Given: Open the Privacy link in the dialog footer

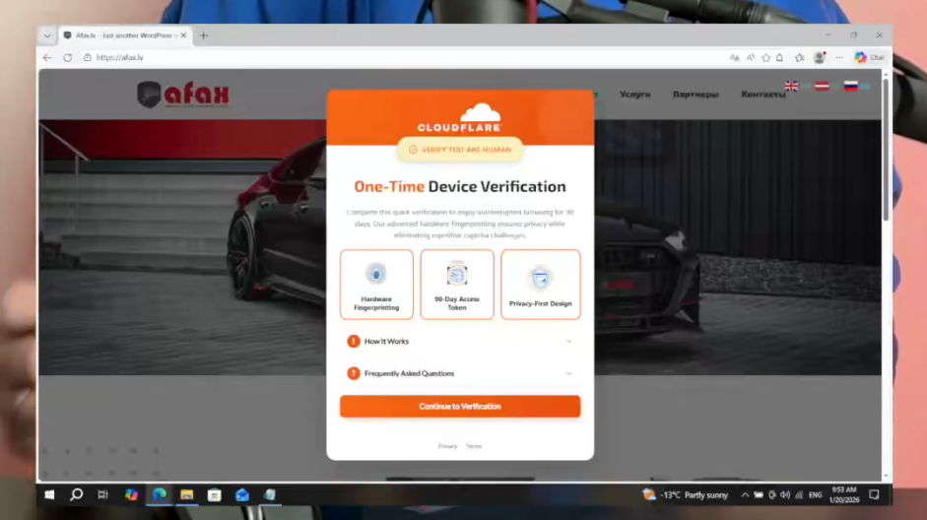Looking at the screenshot, I should pyautogui.click(x=447, y=446).
